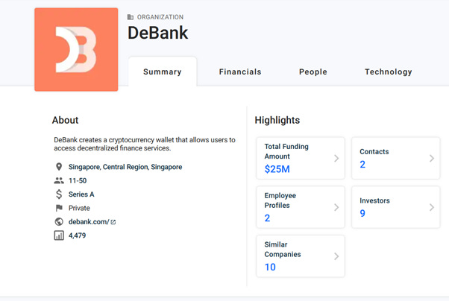Click the dollar sign funding icon
Viewport: 449px width, 301px height.
pyautogui.click(x=59, y=194)
